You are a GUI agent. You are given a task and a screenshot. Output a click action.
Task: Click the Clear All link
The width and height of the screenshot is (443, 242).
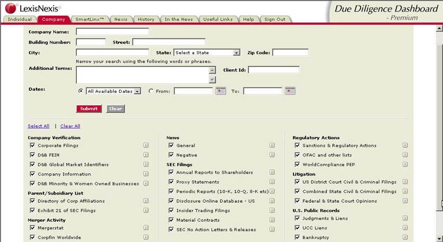pyautogui.click(x=70, y=126)
